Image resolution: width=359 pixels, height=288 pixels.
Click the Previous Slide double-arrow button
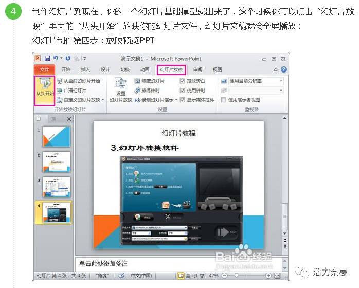(285, 240)
